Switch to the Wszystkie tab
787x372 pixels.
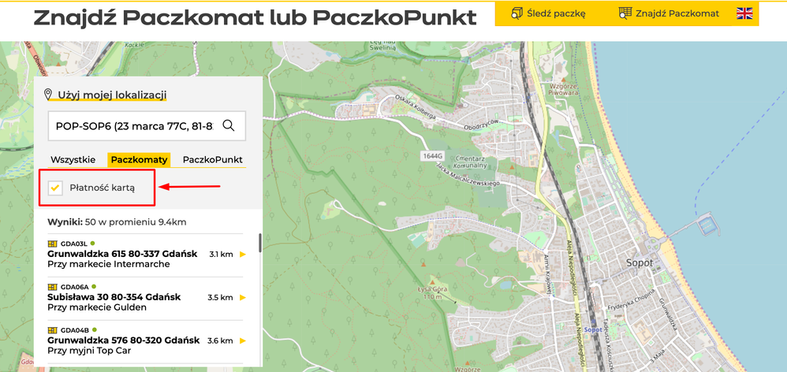coord(73,159)
